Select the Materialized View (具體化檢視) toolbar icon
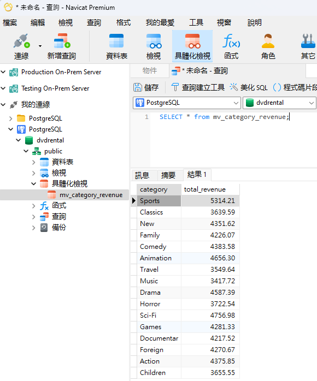This screenshot has height=381, width=317. click(x=192, y=41)
